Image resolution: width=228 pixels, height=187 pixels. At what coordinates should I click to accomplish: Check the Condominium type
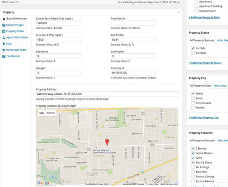click(x=197, y=11)
